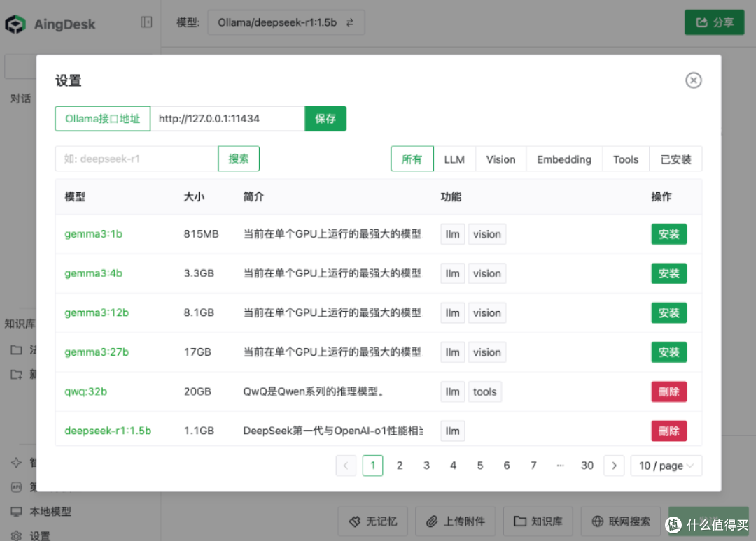
Task: Focus the Ollama address input field
Action: coord(227,119)
